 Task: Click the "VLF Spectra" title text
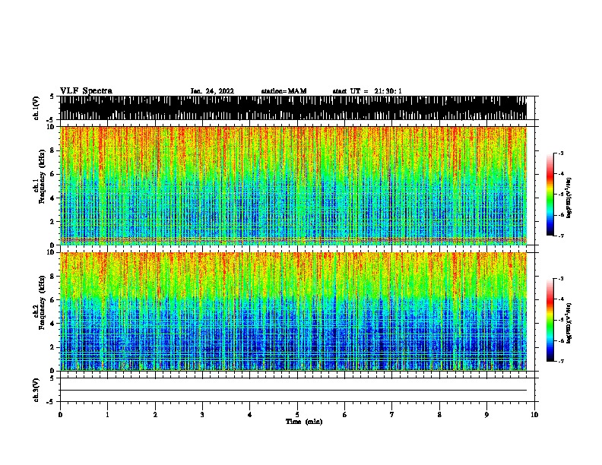click(86, 91)
